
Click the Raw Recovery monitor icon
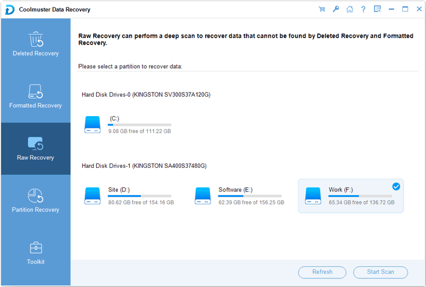(x=35, y=143)
